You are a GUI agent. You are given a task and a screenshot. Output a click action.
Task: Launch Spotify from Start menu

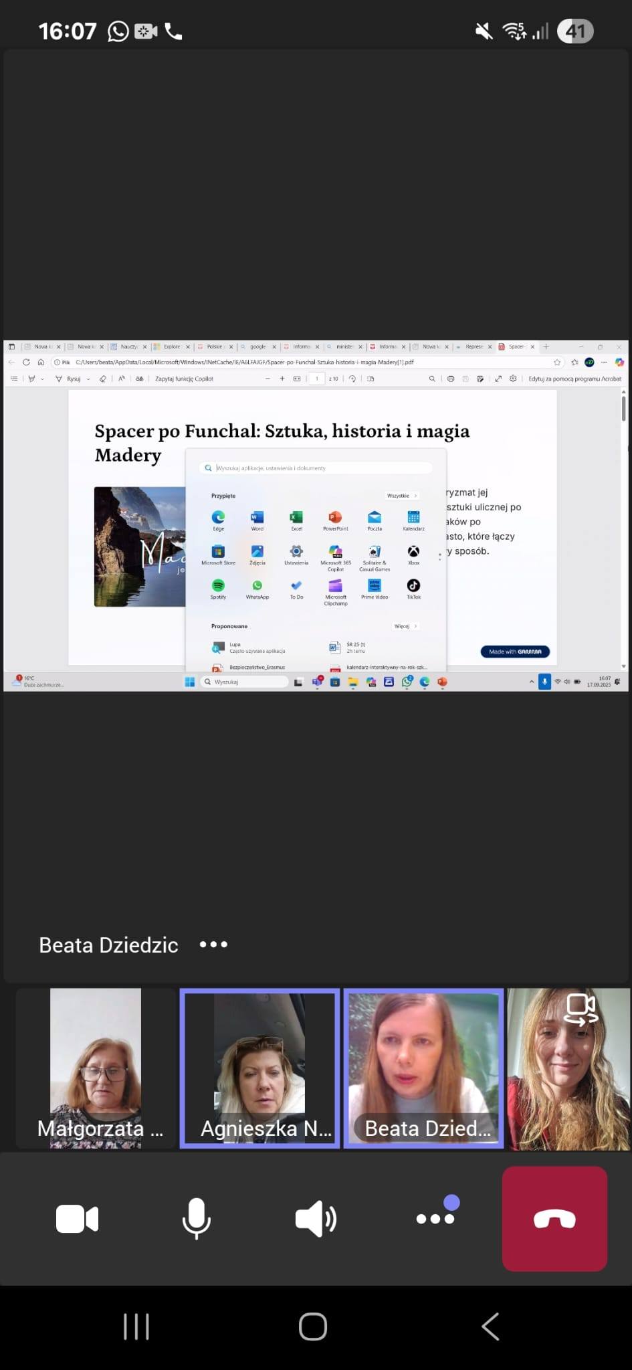click(x=218, y=589)
